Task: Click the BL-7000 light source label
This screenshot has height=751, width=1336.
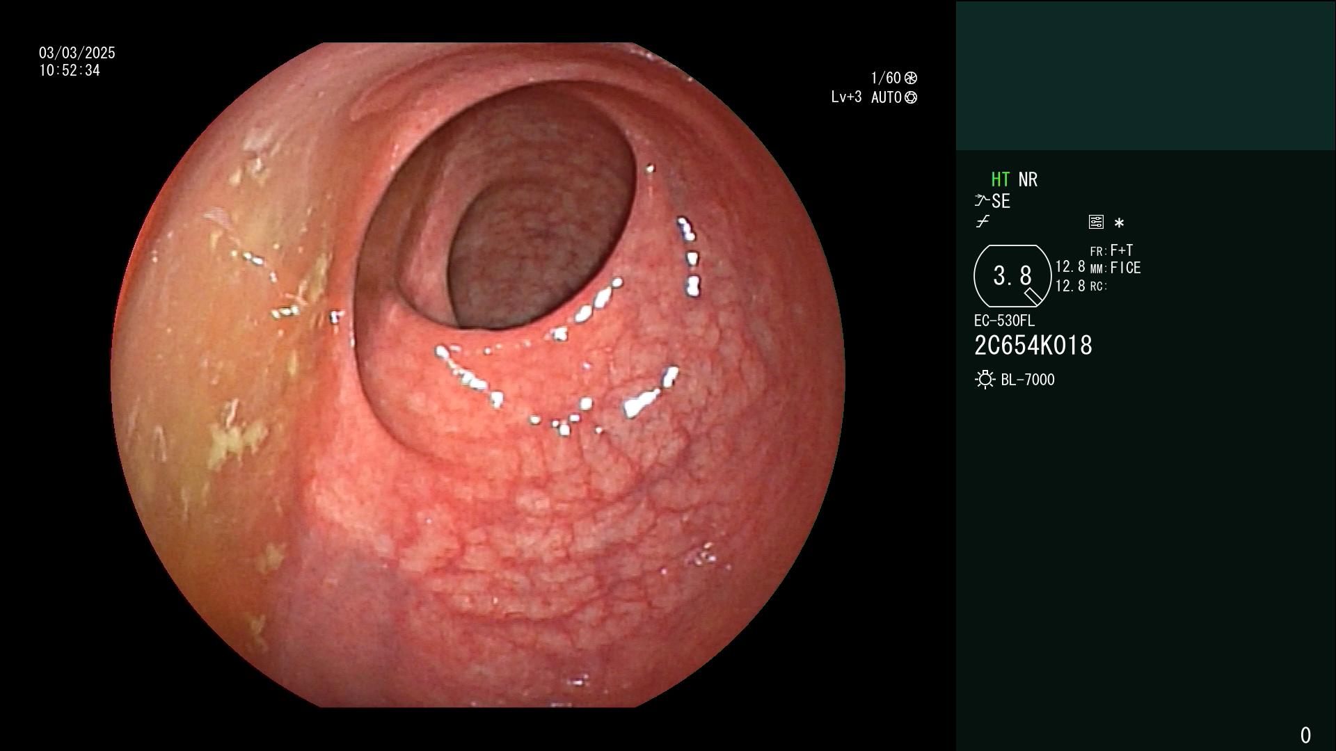Action: 1028,380
